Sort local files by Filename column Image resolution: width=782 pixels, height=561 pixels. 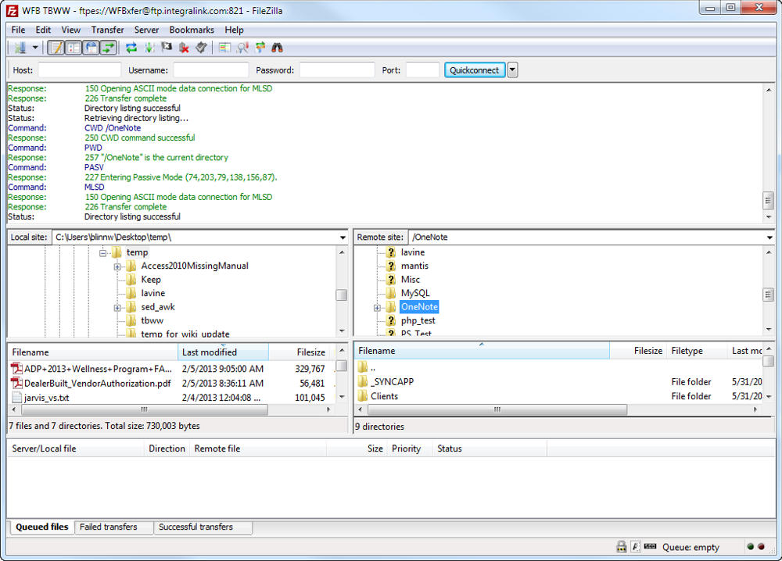click(93, 352)
